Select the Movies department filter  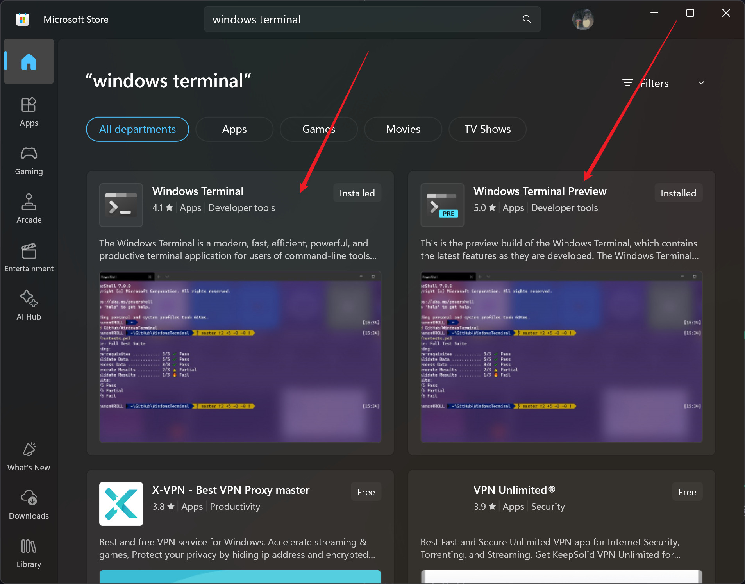(403, 129)
